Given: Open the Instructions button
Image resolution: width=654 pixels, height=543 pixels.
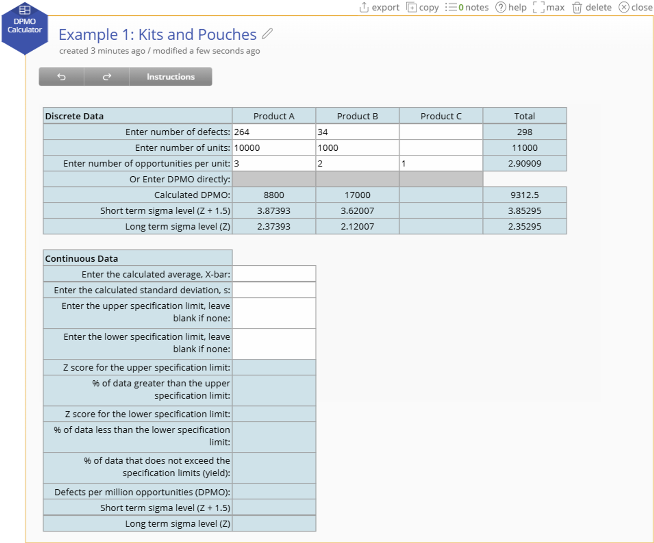Looking at the screenshot, I should pos(171,77).
